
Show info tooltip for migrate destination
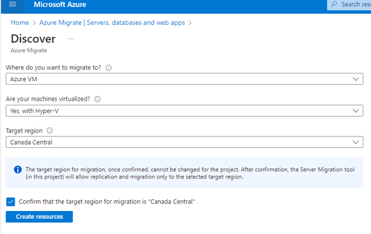pyautogui.click(x=108, y=68)
